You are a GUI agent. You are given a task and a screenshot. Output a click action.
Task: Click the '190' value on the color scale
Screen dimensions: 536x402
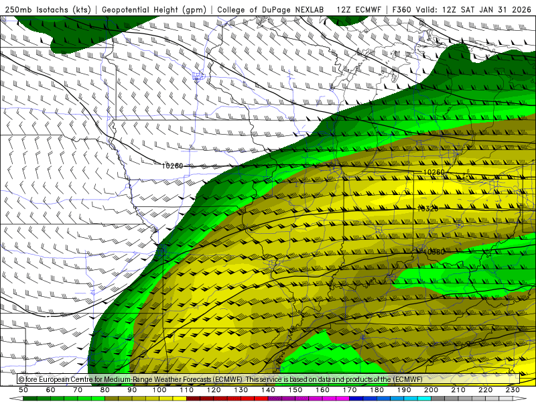404,390
